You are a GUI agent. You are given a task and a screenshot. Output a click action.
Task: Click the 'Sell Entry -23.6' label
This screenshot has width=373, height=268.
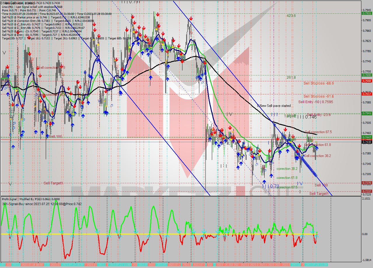319,115
